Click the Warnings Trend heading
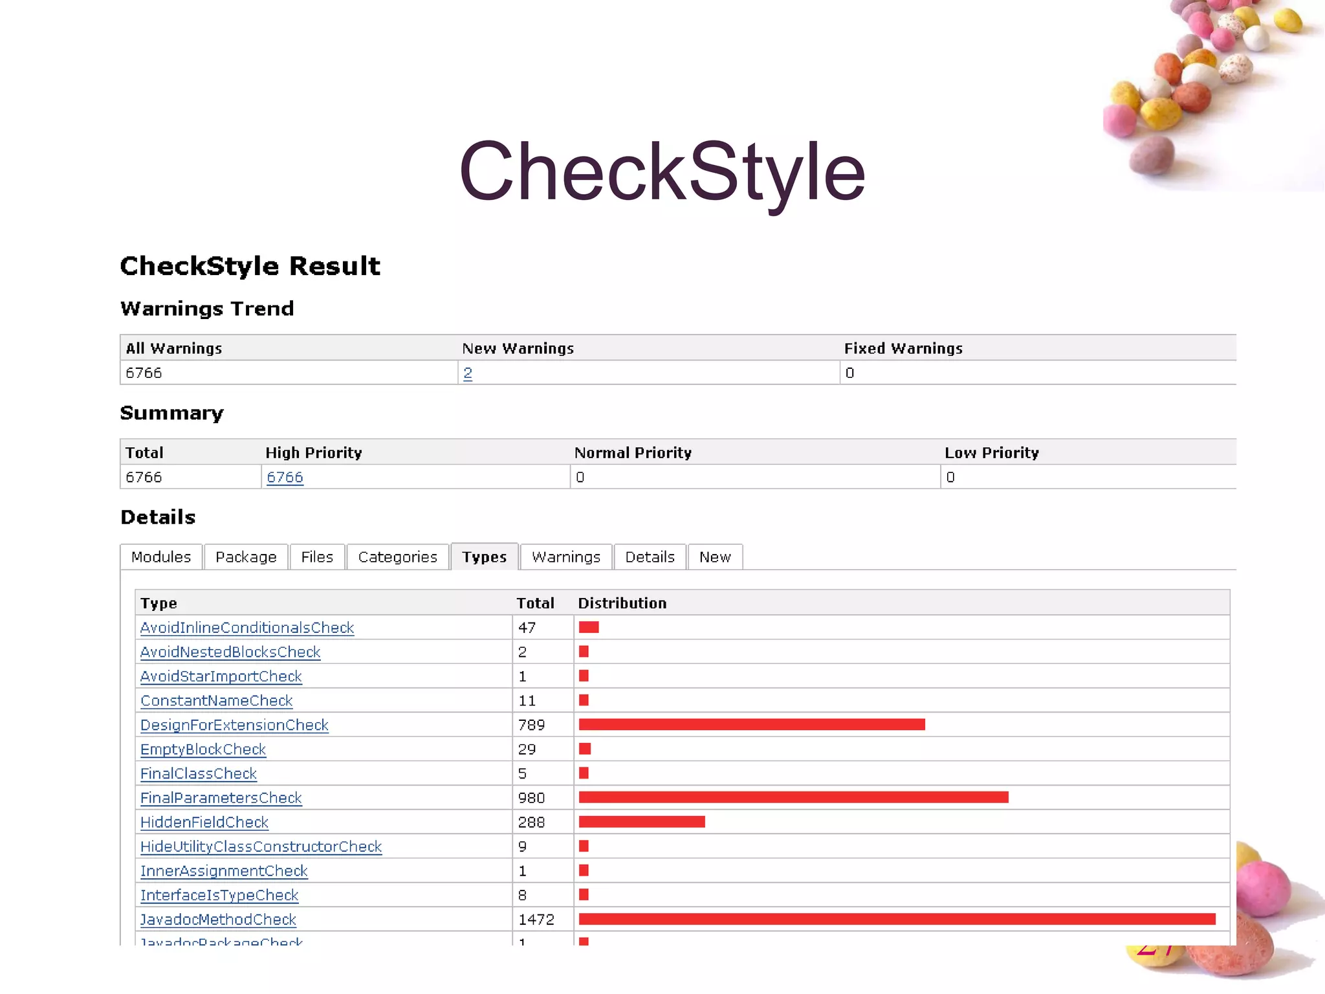1325x994 pixels. 207,309
